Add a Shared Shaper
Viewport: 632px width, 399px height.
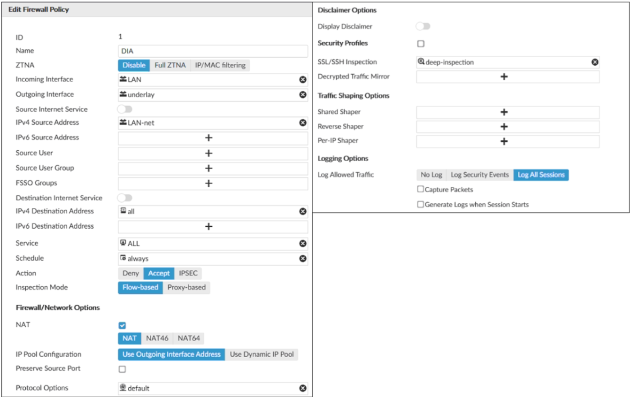[x=504, y=112]
